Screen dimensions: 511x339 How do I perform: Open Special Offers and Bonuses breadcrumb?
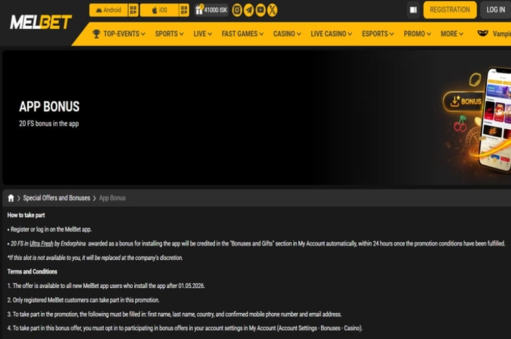(x=56, y=198)
